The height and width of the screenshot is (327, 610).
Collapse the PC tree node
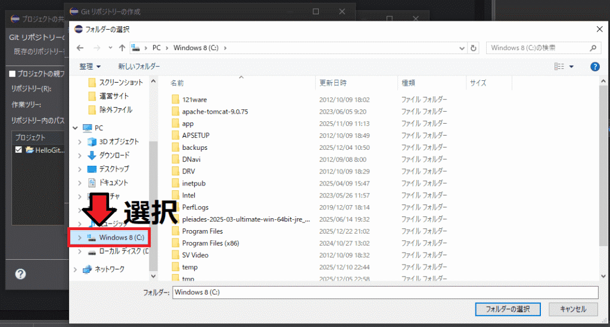click(x=75, y=128)
